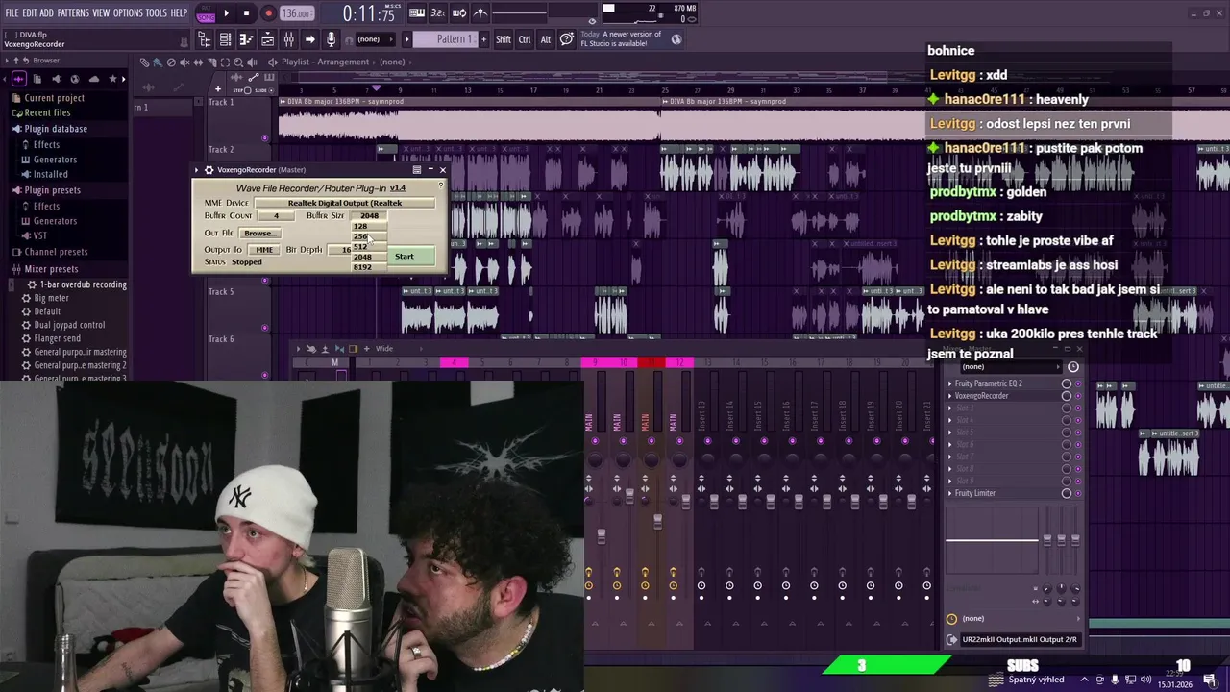Open the Mixer toolbar icon
Screen dimensions: 1230x692
tap(288, 39)
